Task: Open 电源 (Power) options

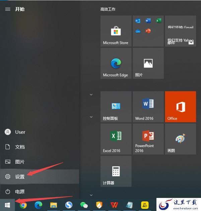Action: point(40,191)
